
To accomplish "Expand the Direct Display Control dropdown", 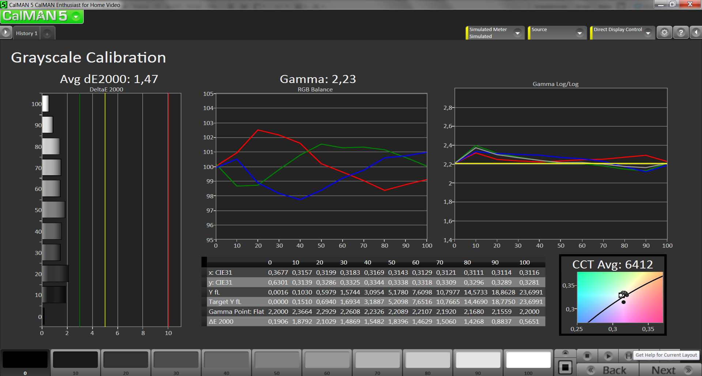I will click(x=648, y=33).
